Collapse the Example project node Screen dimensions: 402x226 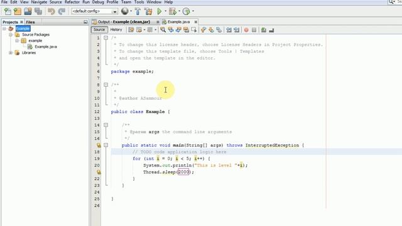click(x=4, y=28)
